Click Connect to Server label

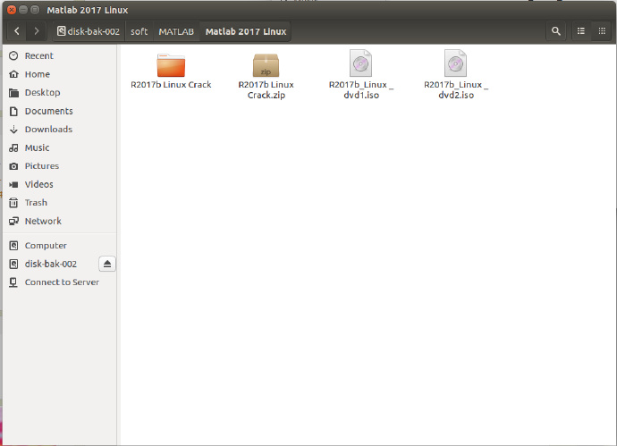click(x=62, y=282)
